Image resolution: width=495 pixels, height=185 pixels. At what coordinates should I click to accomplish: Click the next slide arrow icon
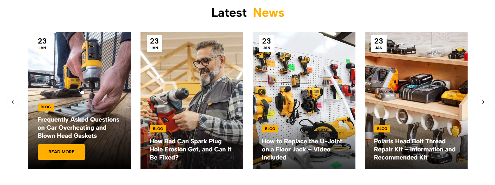coord(483,102)
